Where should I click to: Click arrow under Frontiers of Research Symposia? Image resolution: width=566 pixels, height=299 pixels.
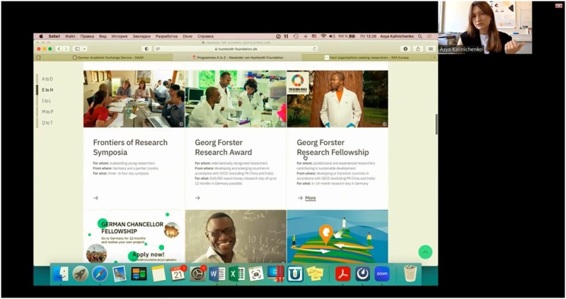pos(96,198)
